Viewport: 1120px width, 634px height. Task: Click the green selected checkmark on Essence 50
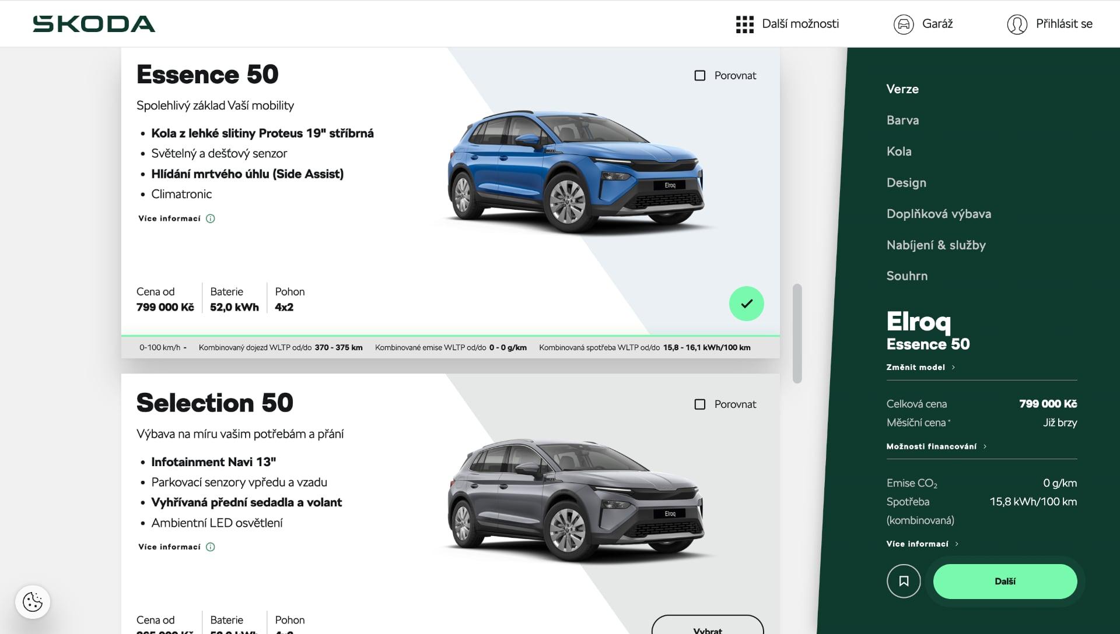(746, 304)
